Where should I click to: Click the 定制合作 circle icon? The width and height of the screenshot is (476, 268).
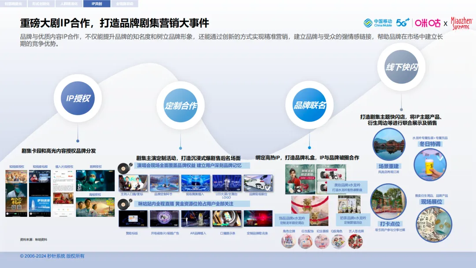pyautogui.click(x=181, y=106)
